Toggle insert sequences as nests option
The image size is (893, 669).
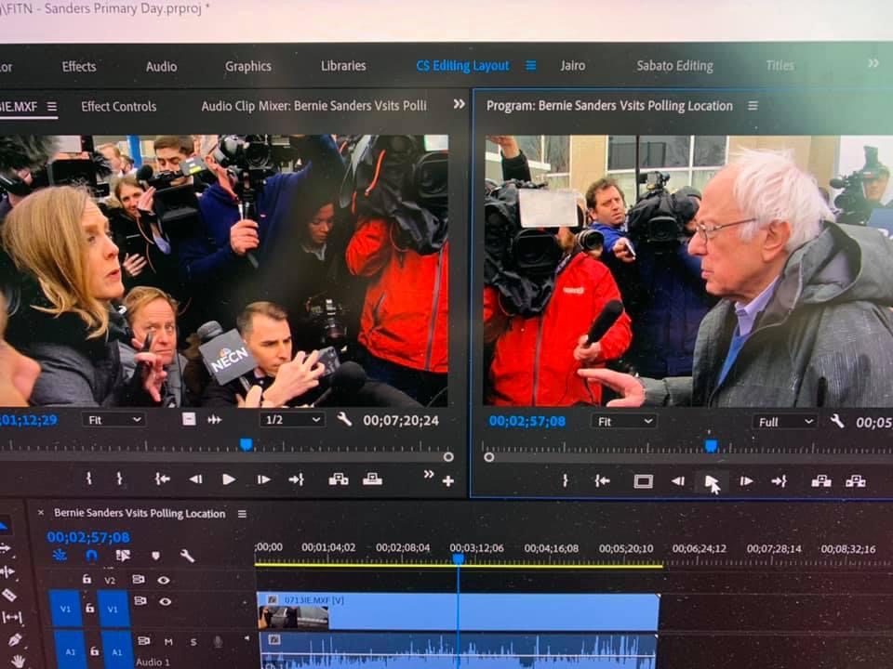(x=60, y=556)
